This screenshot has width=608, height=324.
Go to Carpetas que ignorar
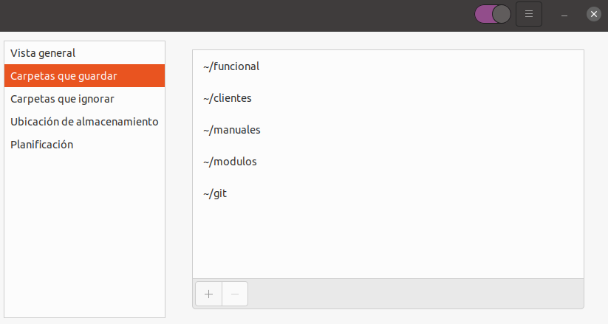click(84, 99)
